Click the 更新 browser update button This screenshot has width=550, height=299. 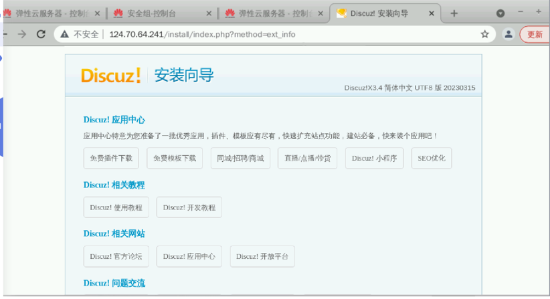click(x=535, y=34)
